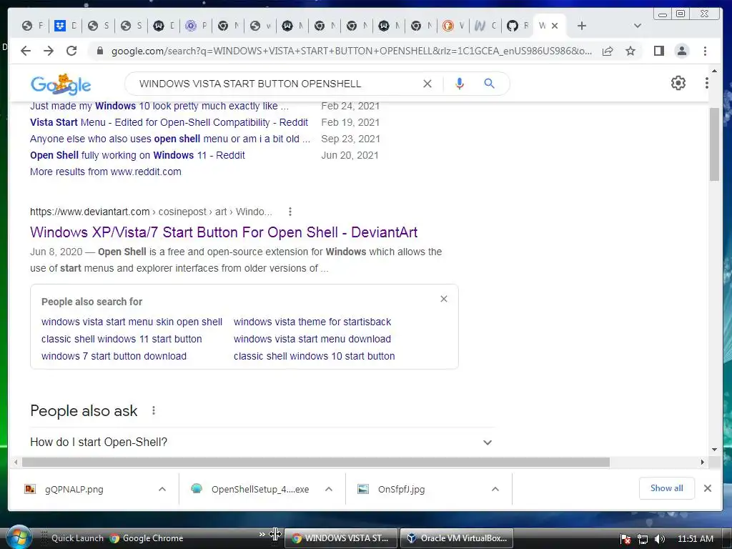
Task: Open 'Open Shell fully working on Windows 11'
Action: tap(137, 155)
